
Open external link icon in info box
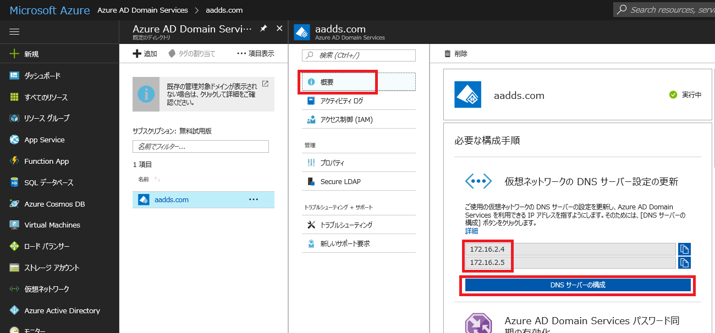[x=265, y=84]
